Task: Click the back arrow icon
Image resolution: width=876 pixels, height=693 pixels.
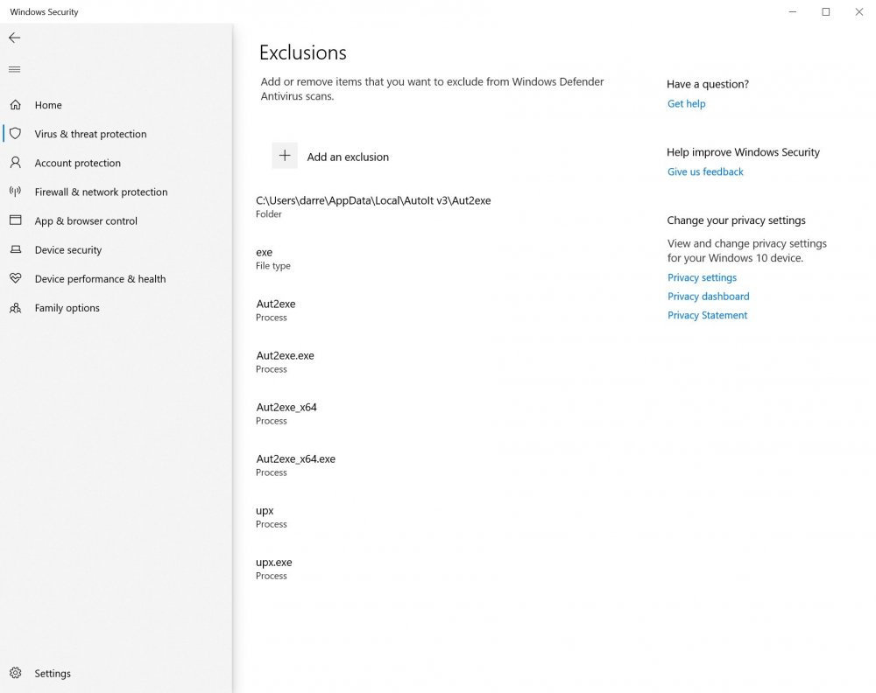Action: [x=15, y=38]
